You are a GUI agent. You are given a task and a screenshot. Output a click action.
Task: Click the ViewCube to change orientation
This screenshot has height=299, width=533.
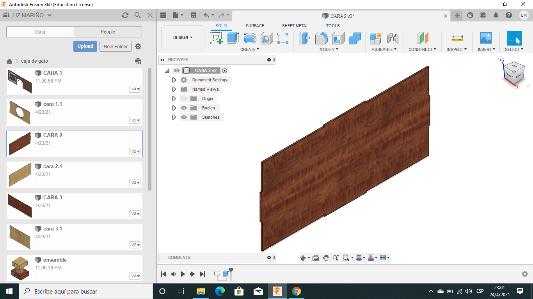514,73
